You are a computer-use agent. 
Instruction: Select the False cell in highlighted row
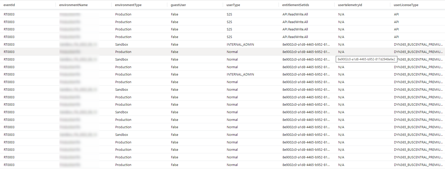click(x=174, y=52)
